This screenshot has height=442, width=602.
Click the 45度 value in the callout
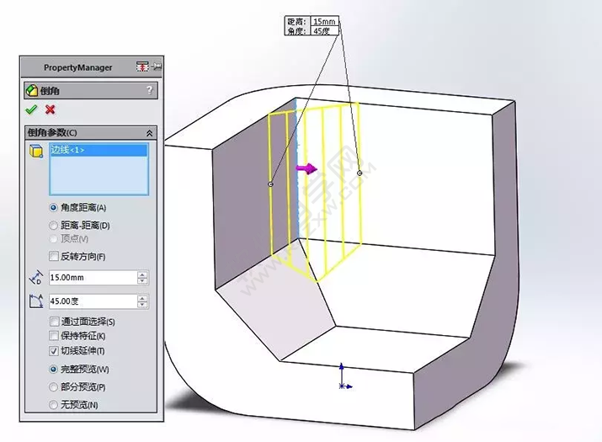click(322, 30)
